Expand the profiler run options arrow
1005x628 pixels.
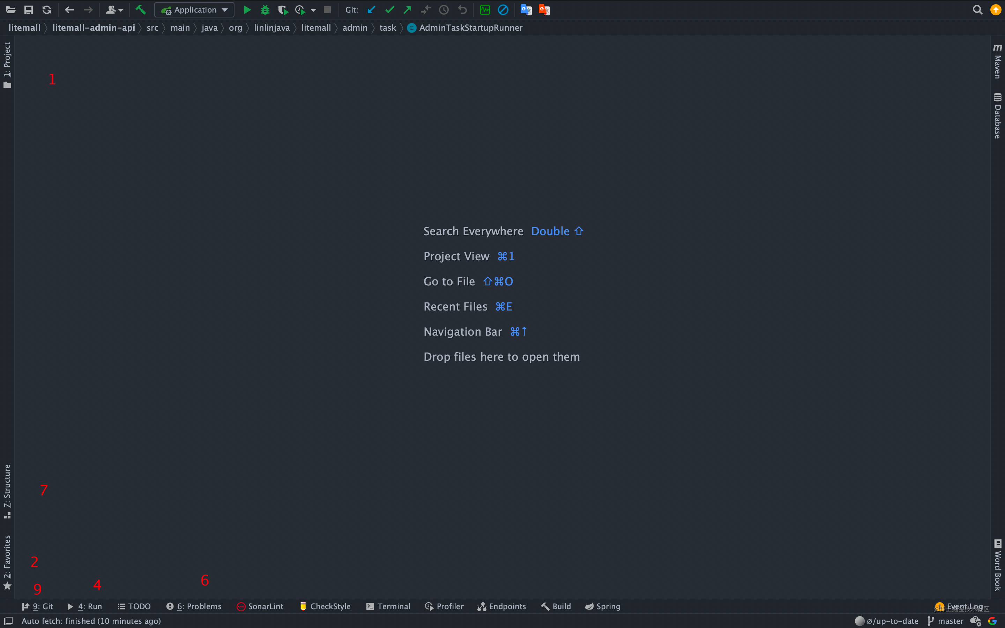pyautogui.click(x=314, y=10)
